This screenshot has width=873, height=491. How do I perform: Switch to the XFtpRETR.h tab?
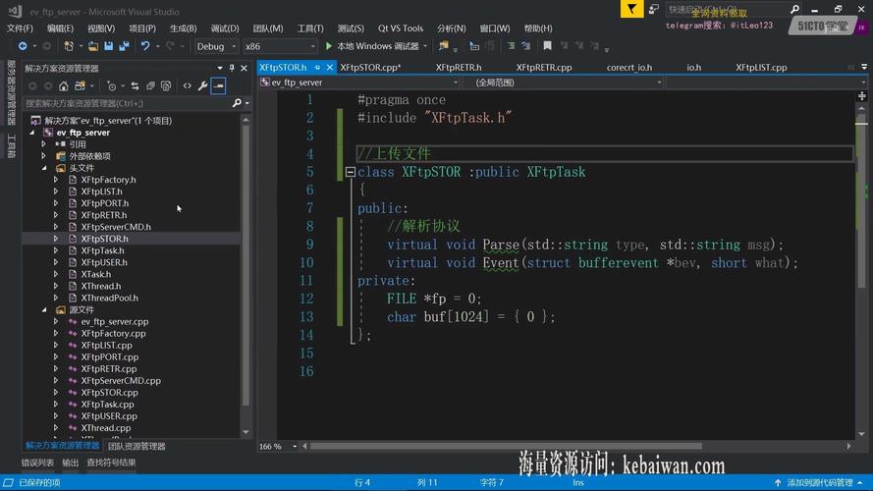coord(459,68)
